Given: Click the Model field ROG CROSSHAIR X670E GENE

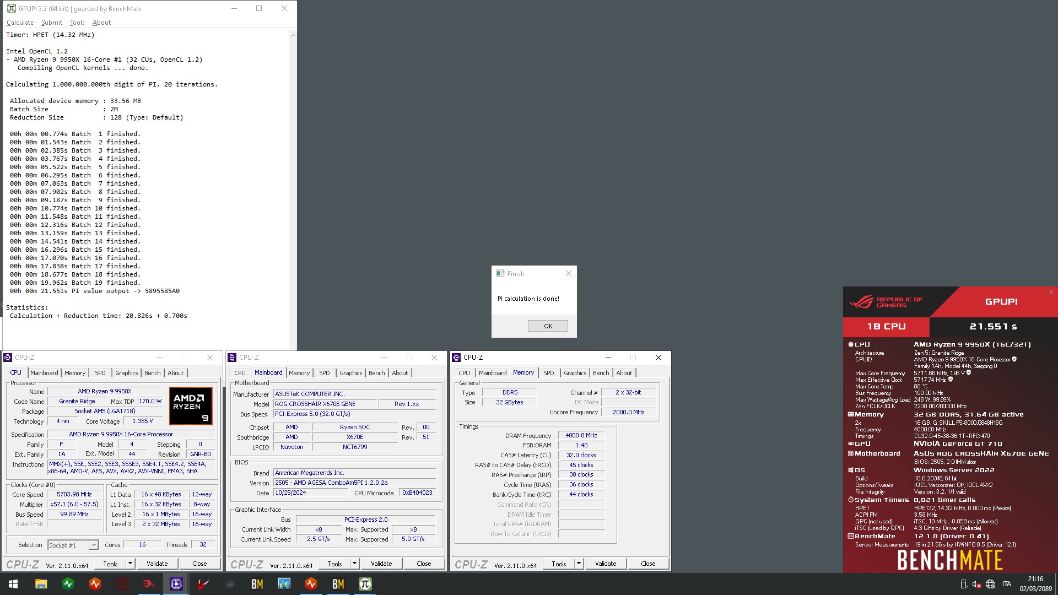Looking at the screenshot, I should click(325, 404).
